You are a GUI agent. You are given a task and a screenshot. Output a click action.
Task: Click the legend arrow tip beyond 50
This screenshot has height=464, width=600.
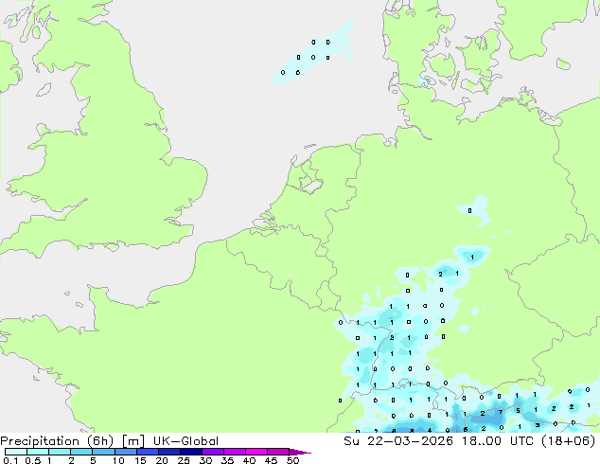pos(300,452)
